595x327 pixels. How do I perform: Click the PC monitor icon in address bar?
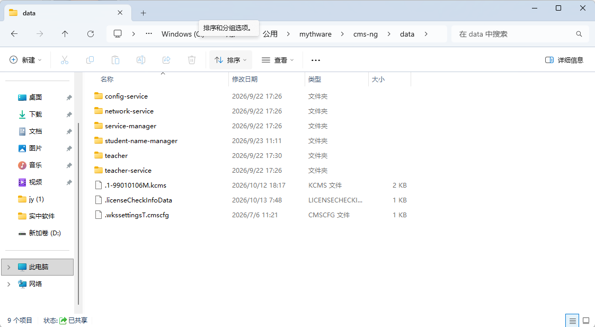118,34
